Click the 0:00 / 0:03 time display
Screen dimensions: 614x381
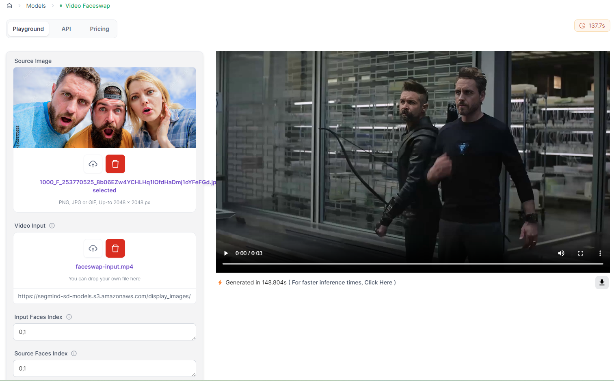coord(249,253)
